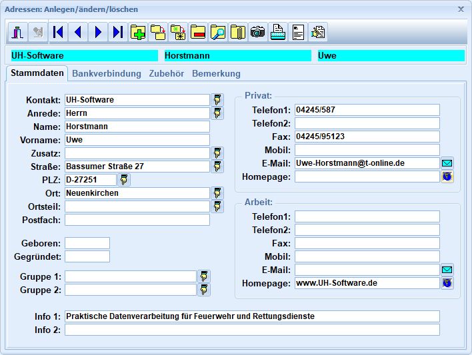Click the empty Postfach input field
The height and width of the screenshot is (355, 472).
[x=137, y=220]
